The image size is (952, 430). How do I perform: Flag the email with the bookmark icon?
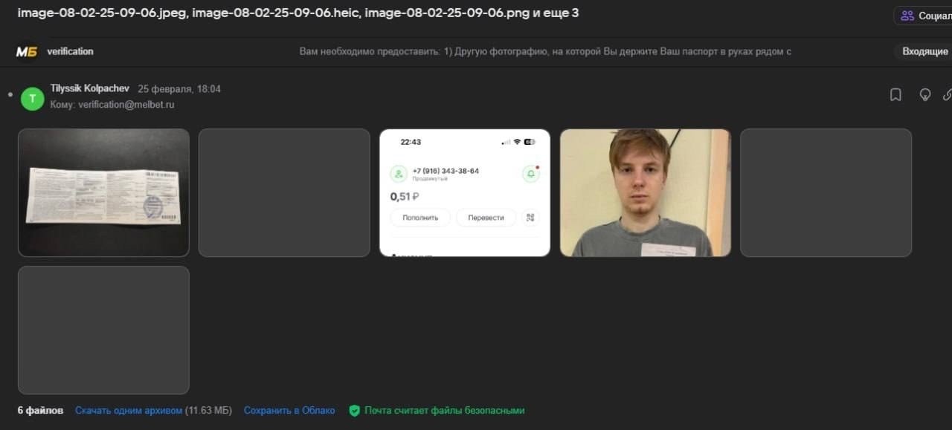pos(895,95)
